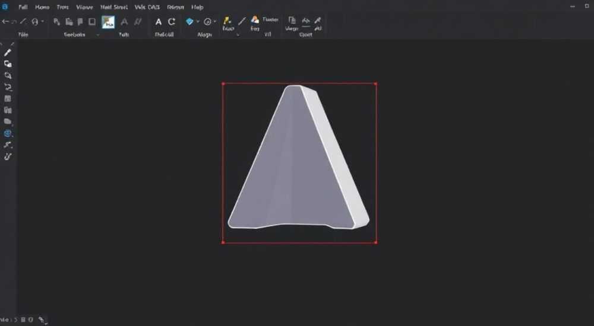Click the diagonal line tool in ribbon
The height and width of the screenshot is (326, 594).
click(x=242, y=21)
